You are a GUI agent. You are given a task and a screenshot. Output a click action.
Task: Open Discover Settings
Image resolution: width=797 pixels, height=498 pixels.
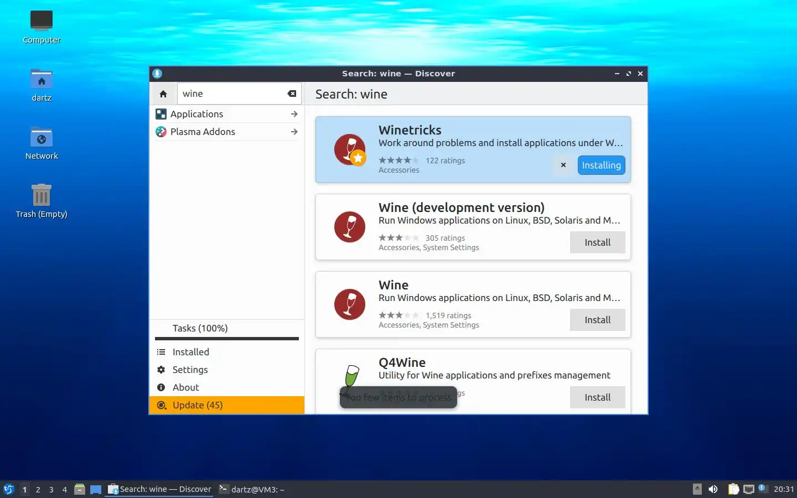coord(227,370)
